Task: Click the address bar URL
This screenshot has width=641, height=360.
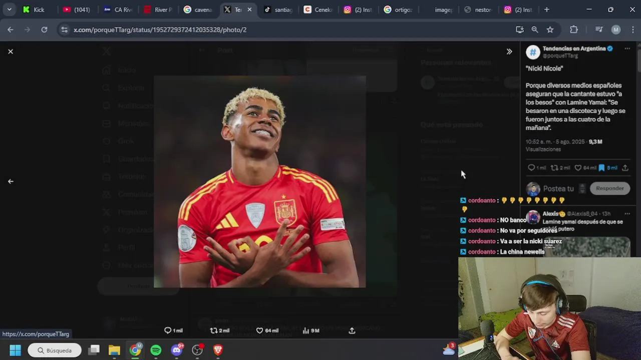Action: [x=160, y=30]
